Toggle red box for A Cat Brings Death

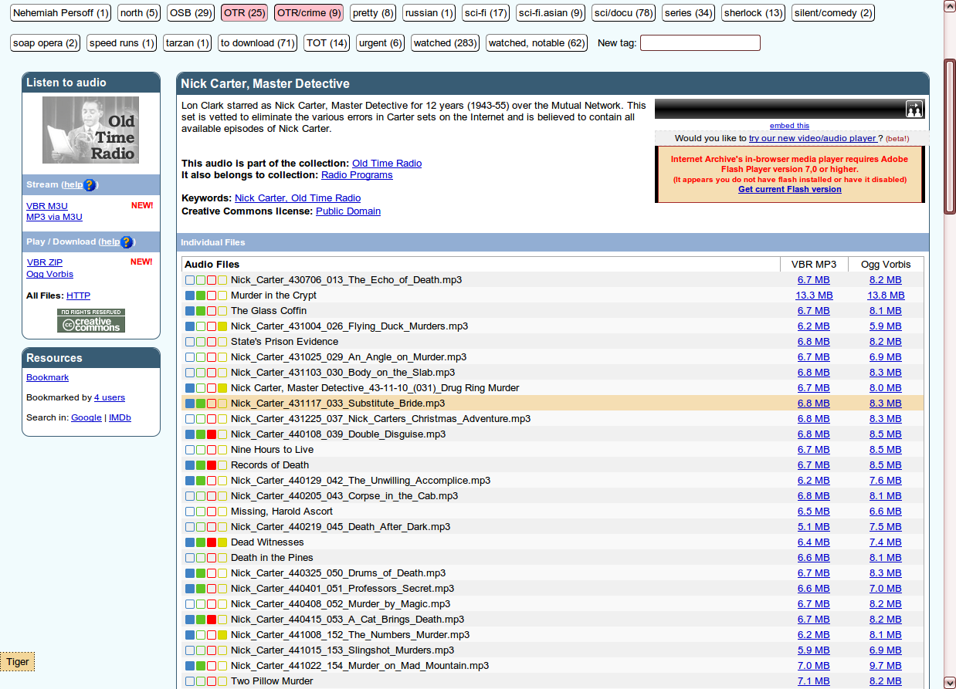pos(212,620)
